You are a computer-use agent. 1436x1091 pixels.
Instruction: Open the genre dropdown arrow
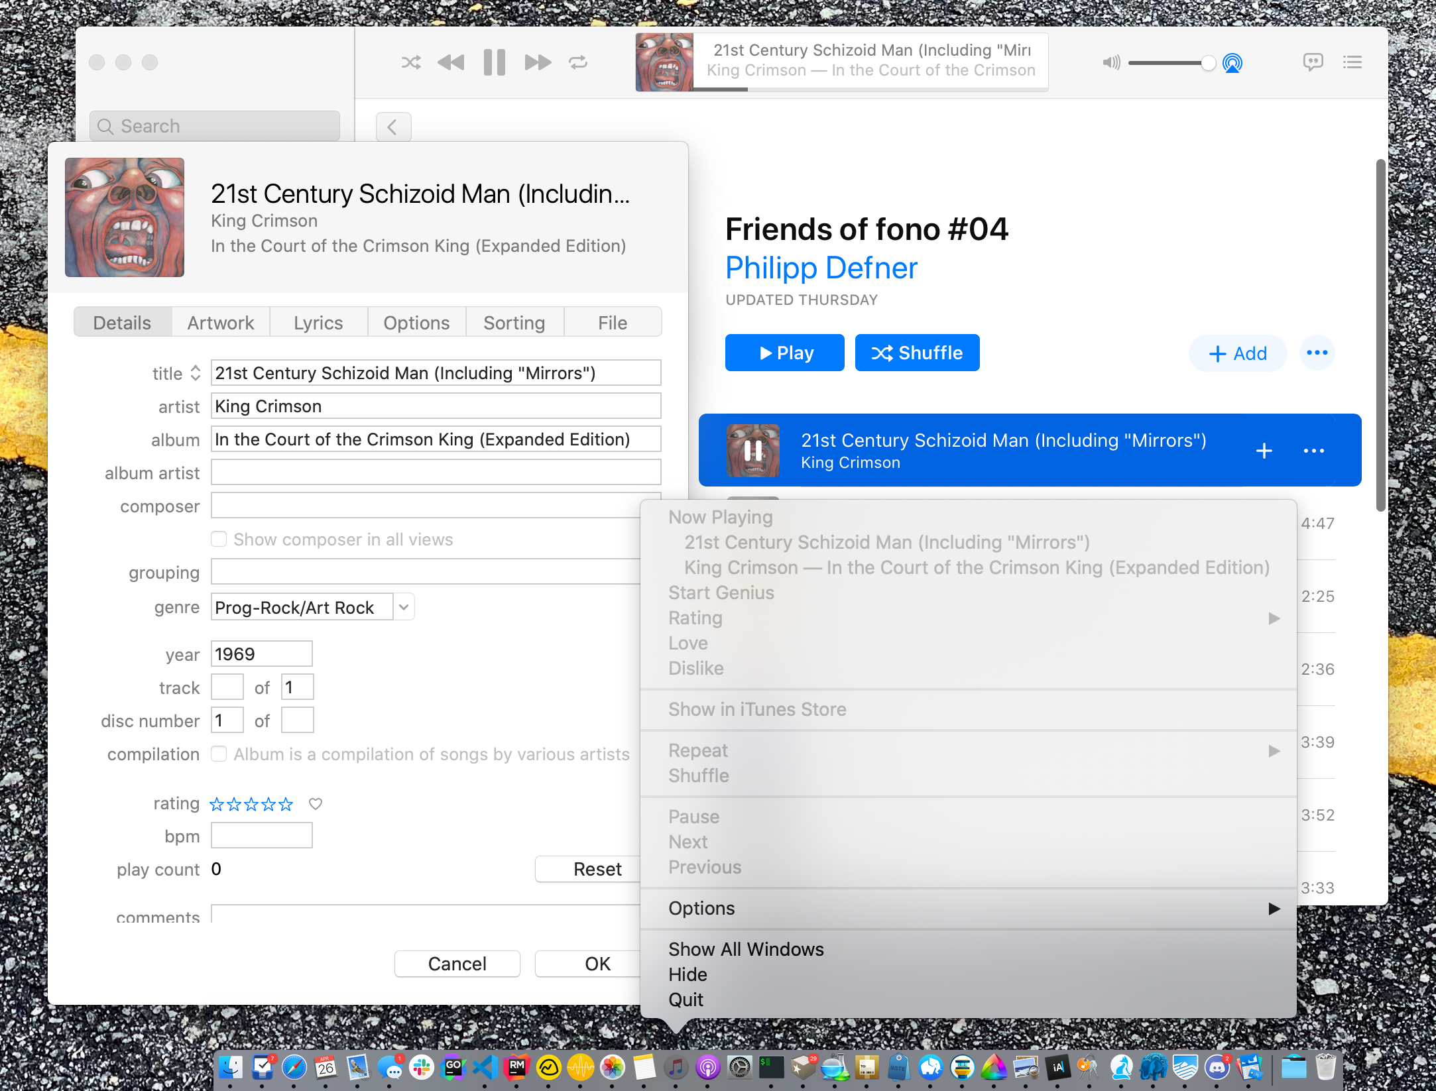(404, 607)
